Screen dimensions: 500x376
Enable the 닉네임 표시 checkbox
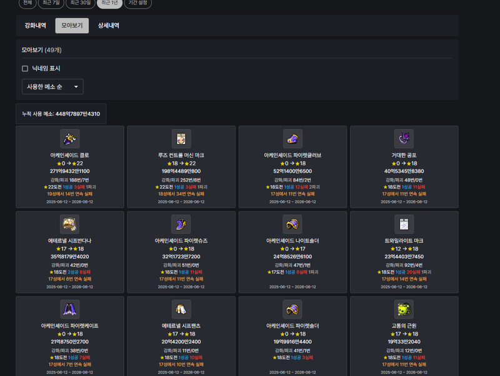pos(25,69)
